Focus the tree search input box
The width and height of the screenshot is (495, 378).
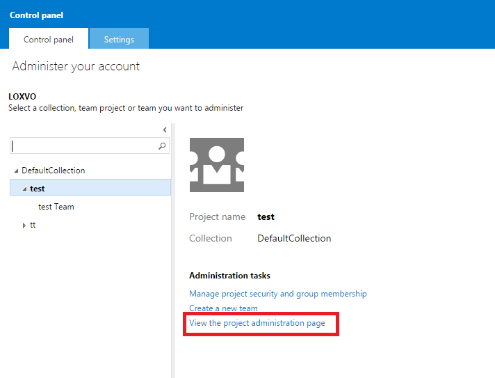coord(83,146)
